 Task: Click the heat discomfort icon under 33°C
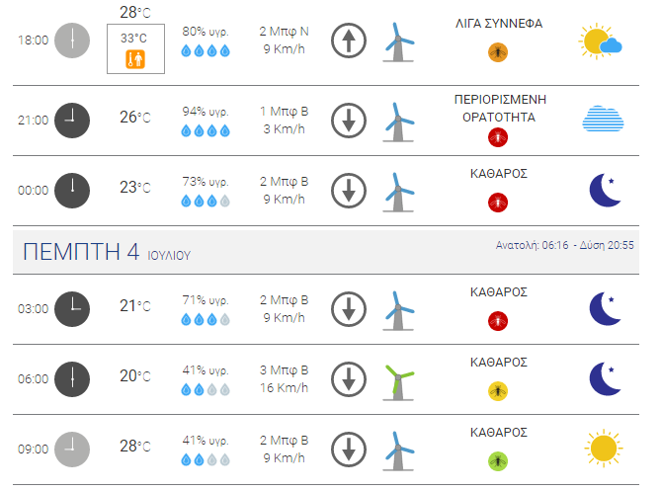pyautogui.click(x=135, y=59)
